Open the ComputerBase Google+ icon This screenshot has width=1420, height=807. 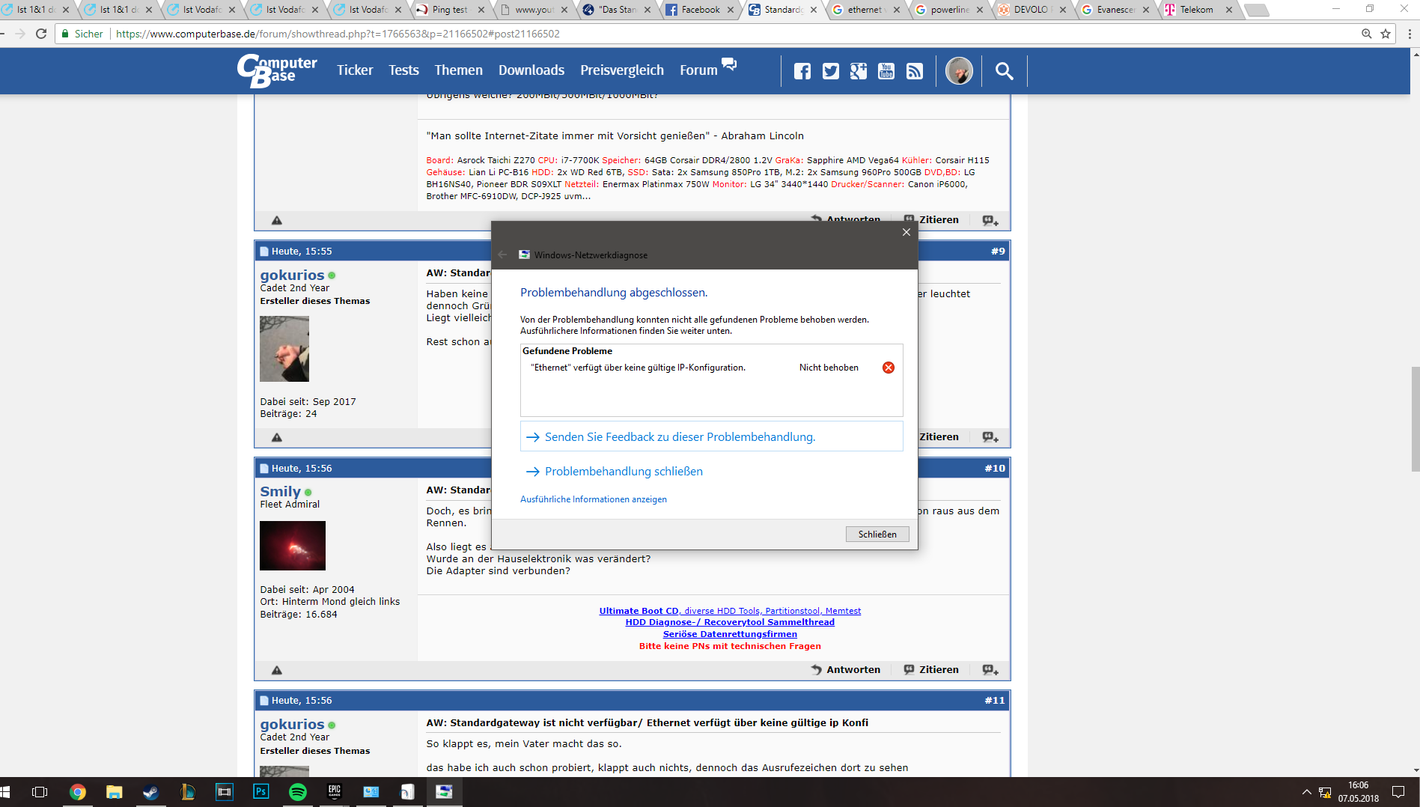(x=859, y=71)
